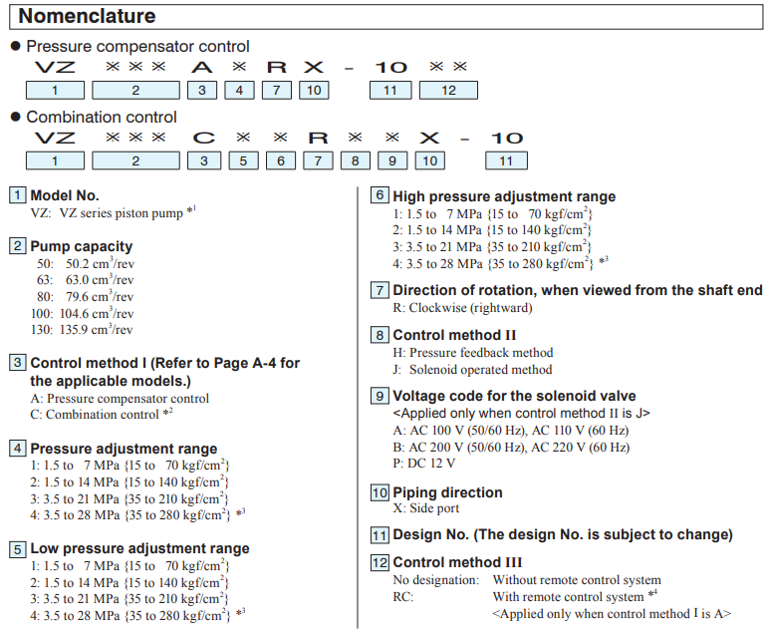Click the Nomenclature title heading
768x633 pixels.
(88, 16)
